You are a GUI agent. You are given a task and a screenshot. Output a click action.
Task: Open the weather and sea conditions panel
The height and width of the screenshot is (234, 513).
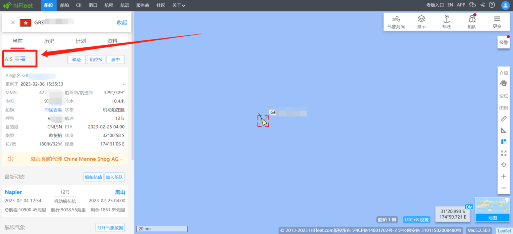tap(396, 22)
